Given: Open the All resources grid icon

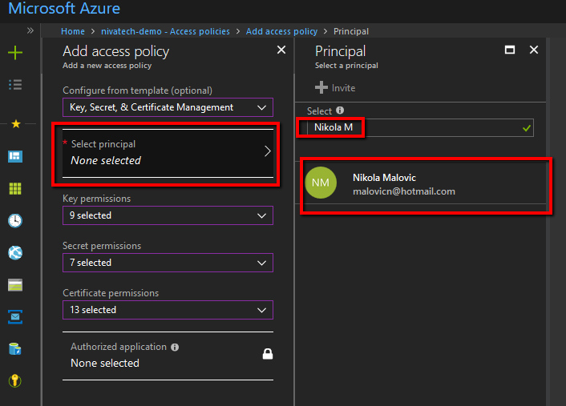Looking at the screenshot, I should [15, 188].
